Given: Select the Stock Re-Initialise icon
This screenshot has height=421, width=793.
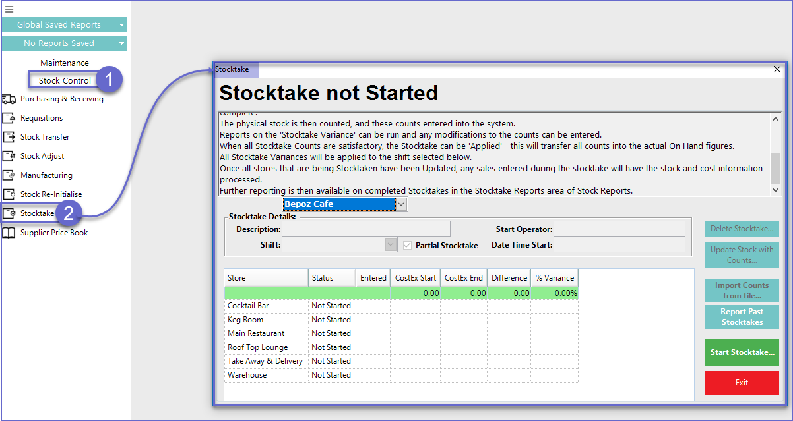Looking at the screenshot, I should pos(9,194).
